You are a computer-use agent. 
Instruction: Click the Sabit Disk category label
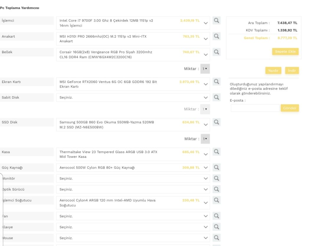[10, 98]
